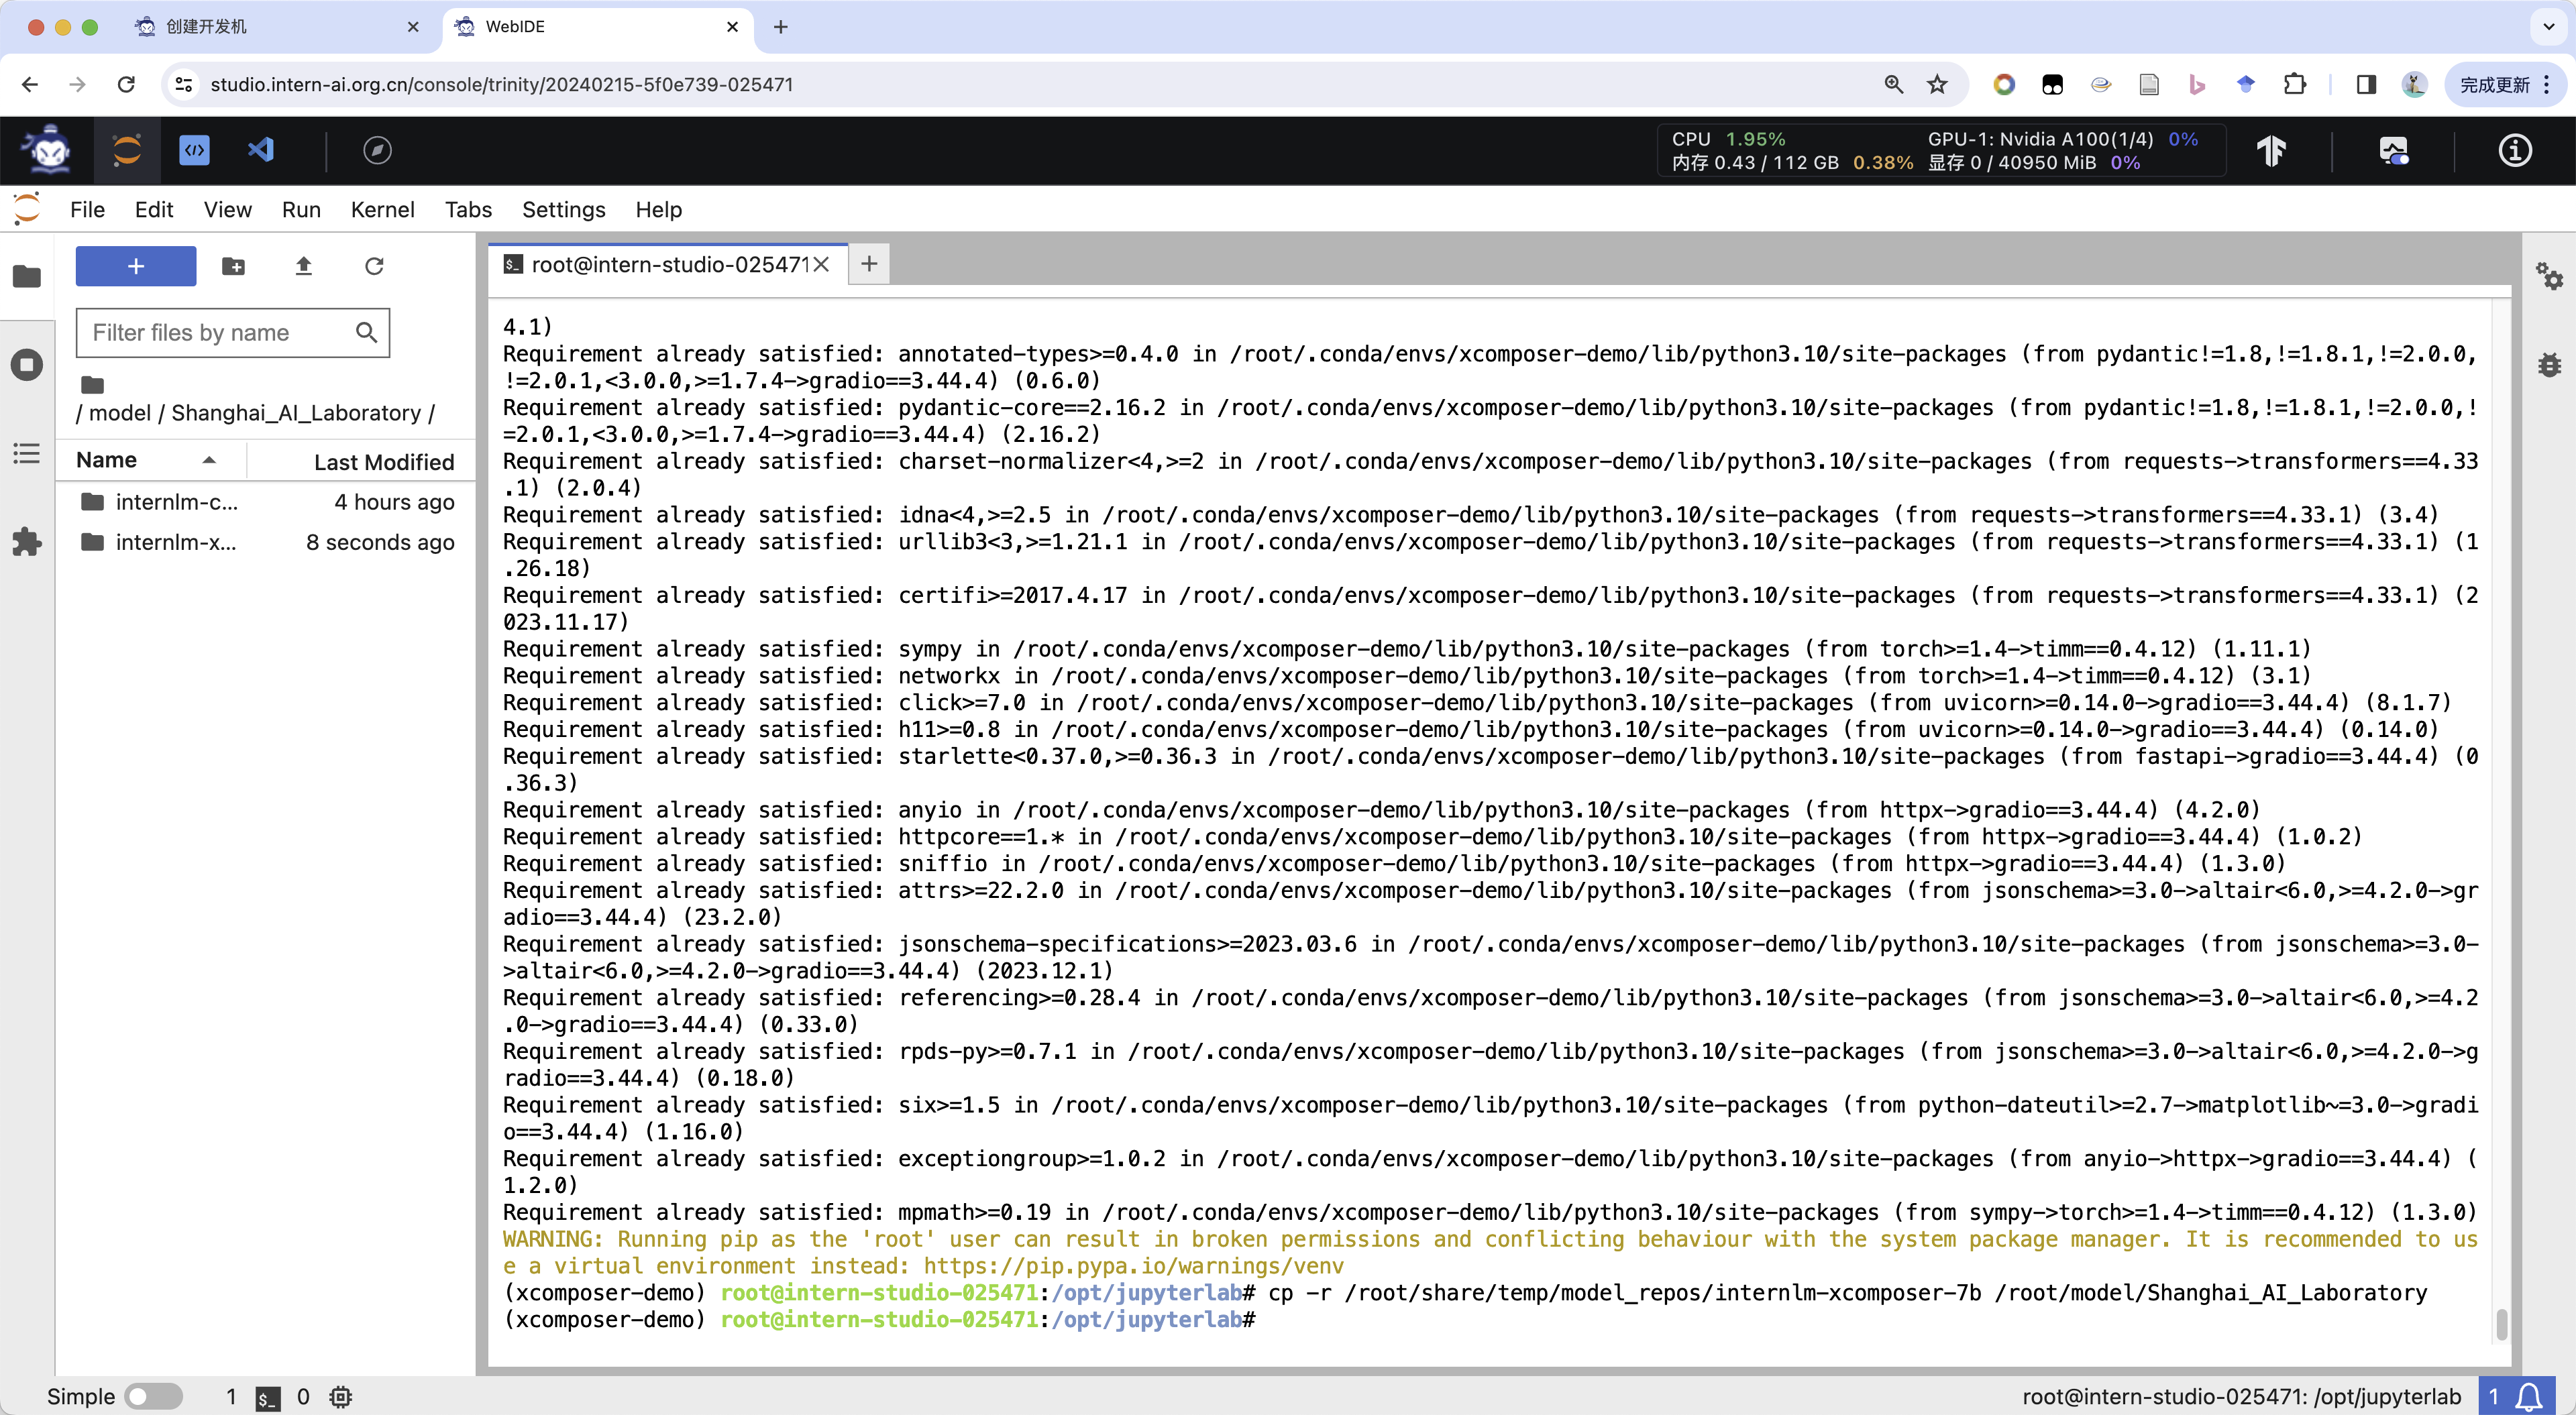The height and width of the screenshot is (1415, 2576).
Task: Open the property inspector gears icon
Action: (2549, 276)
